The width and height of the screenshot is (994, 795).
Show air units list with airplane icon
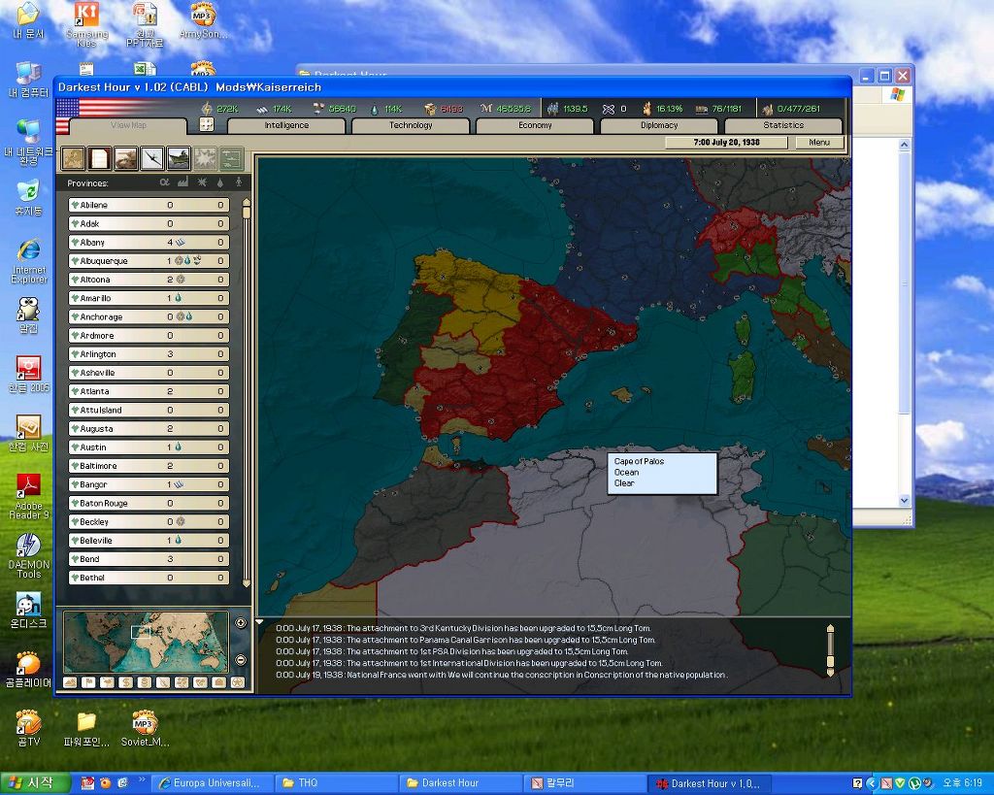[152, 158]
